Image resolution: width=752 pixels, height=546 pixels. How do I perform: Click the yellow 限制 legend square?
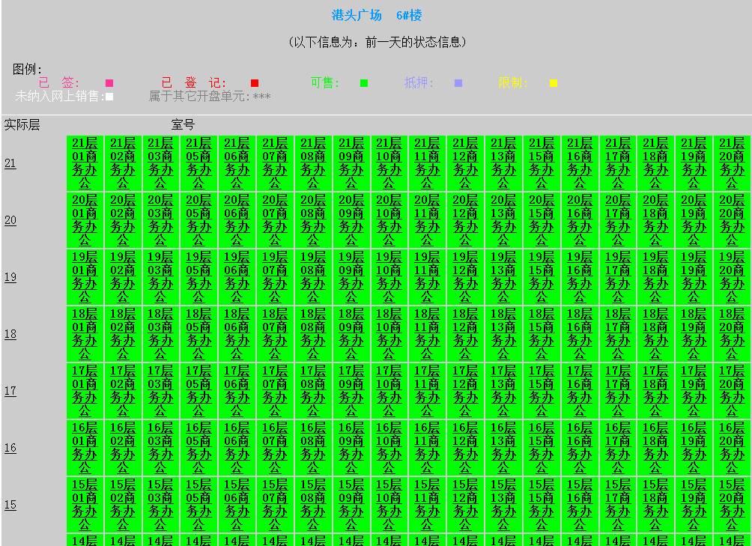(x=553, y=82)
